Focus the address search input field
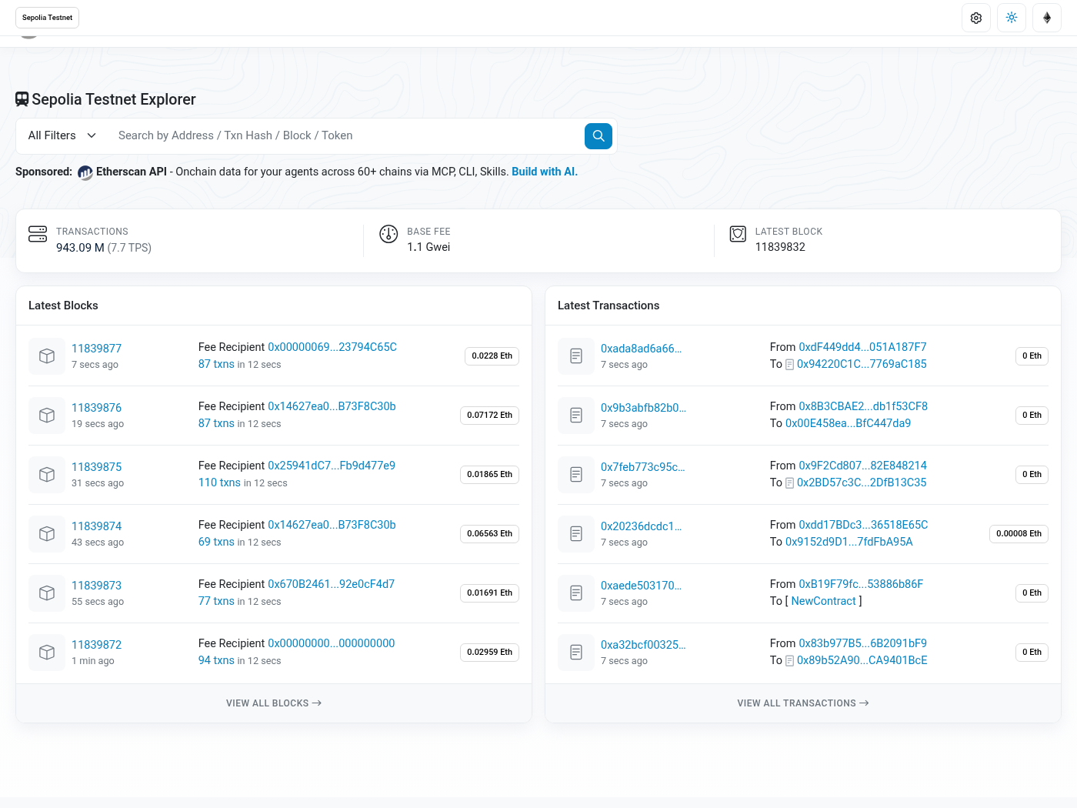This screenshot has height=808, width=1077. (346, 136)
